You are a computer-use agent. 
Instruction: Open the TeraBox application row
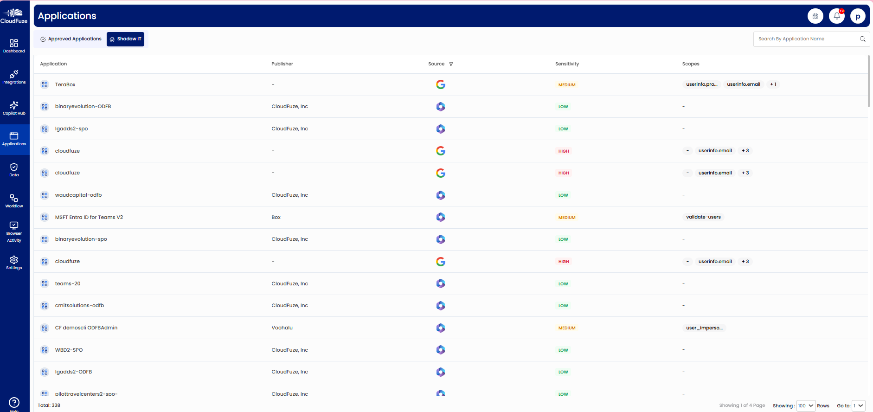coord(65,85)
